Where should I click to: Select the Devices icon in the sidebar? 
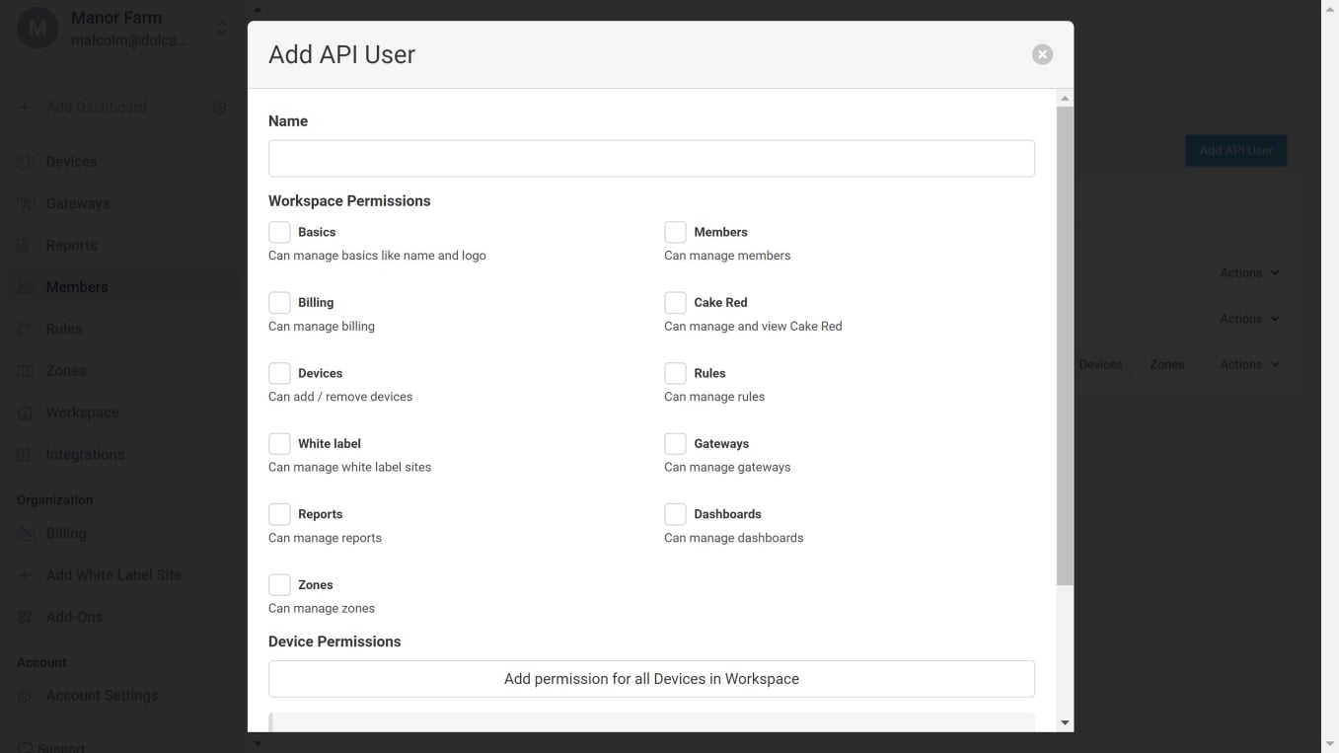coord(25,161)
